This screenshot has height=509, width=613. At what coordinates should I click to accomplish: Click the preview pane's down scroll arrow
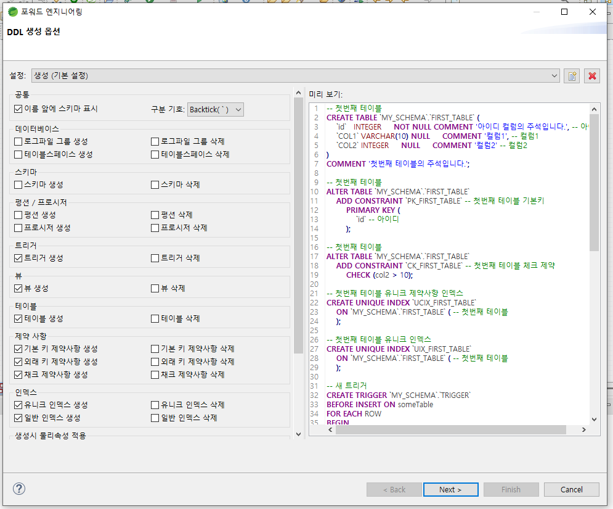tap(594, 419)
